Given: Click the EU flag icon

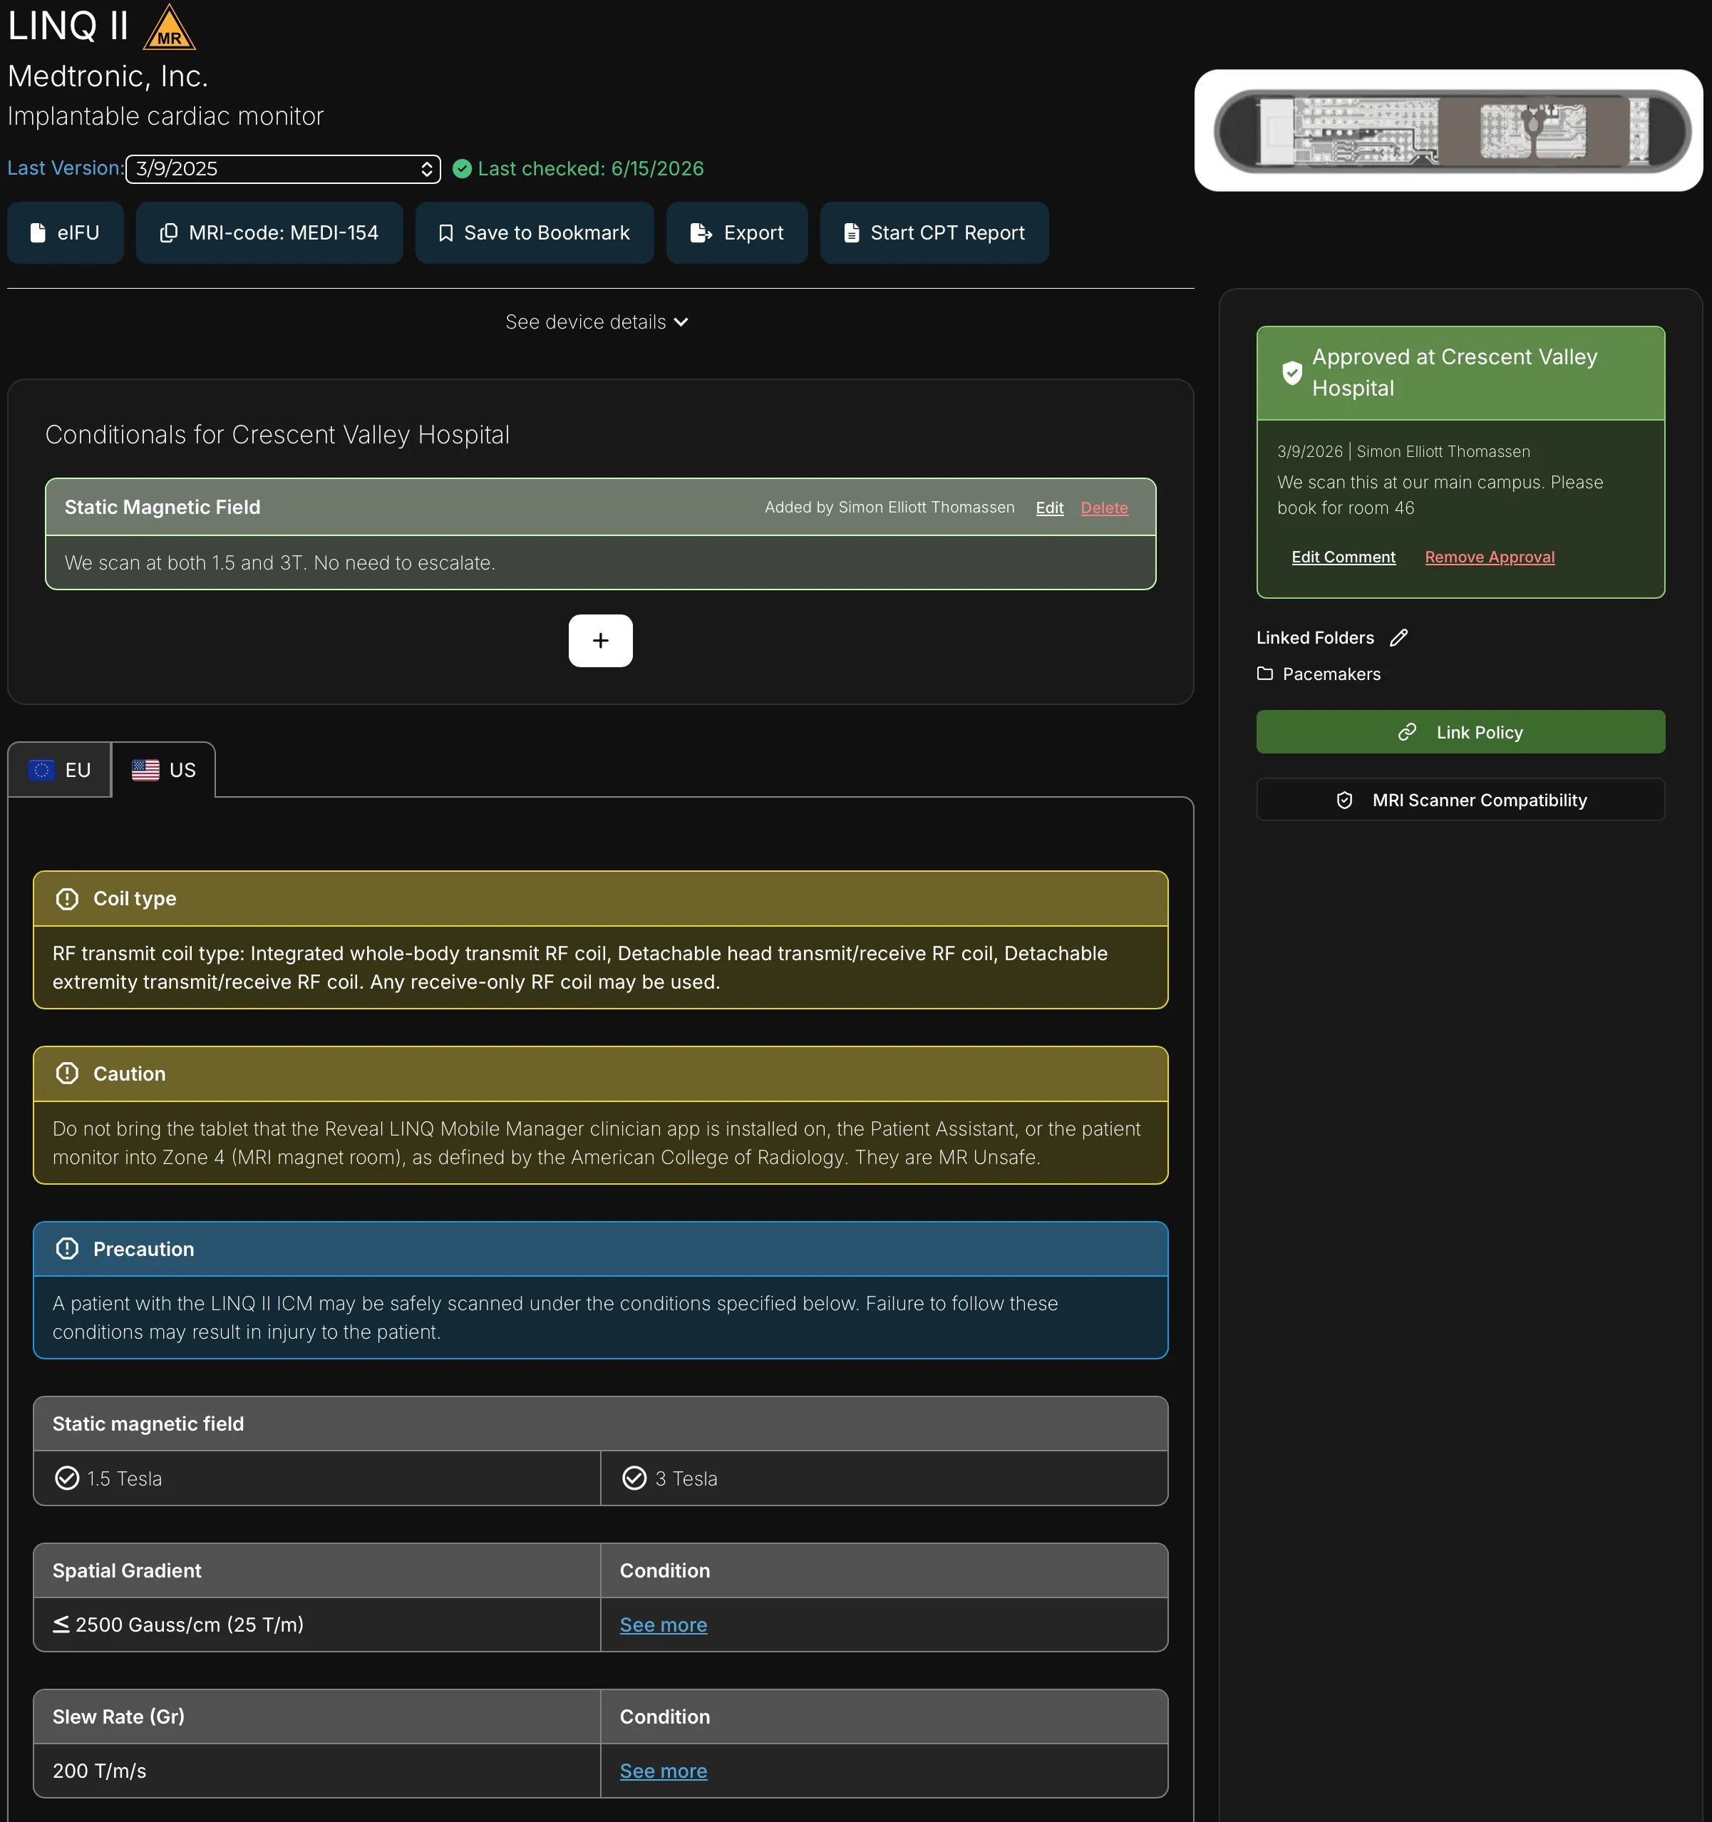Looking at the screenshot, I should [x=41, y=770].
